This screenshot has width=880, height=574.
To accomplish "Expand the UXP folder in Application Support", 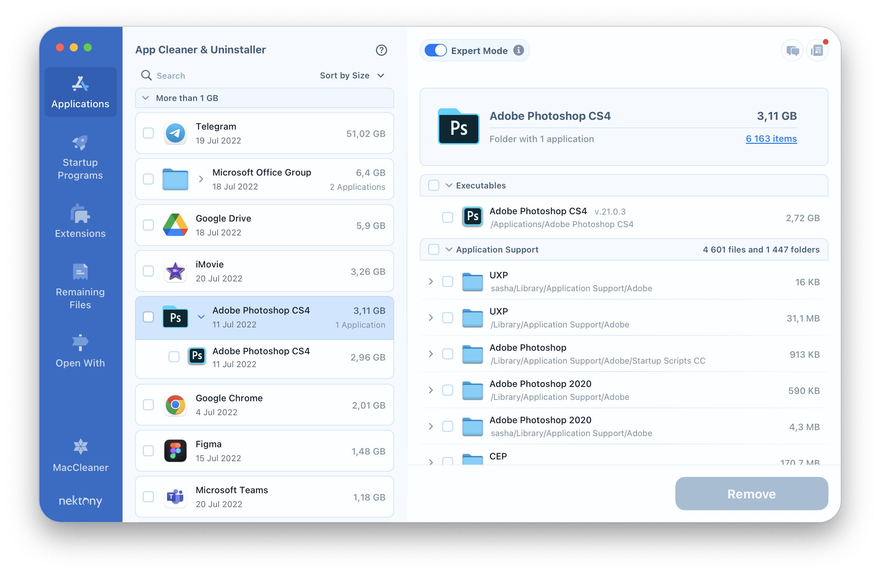I will (x=431, y=281).
